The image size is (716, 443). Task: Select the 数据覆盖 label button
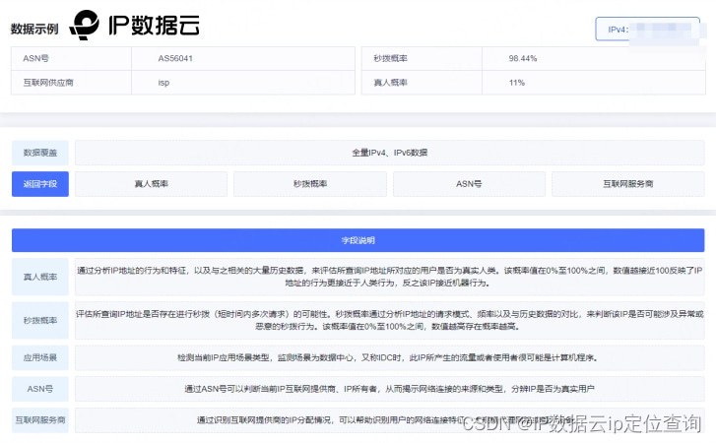point(40,153)
